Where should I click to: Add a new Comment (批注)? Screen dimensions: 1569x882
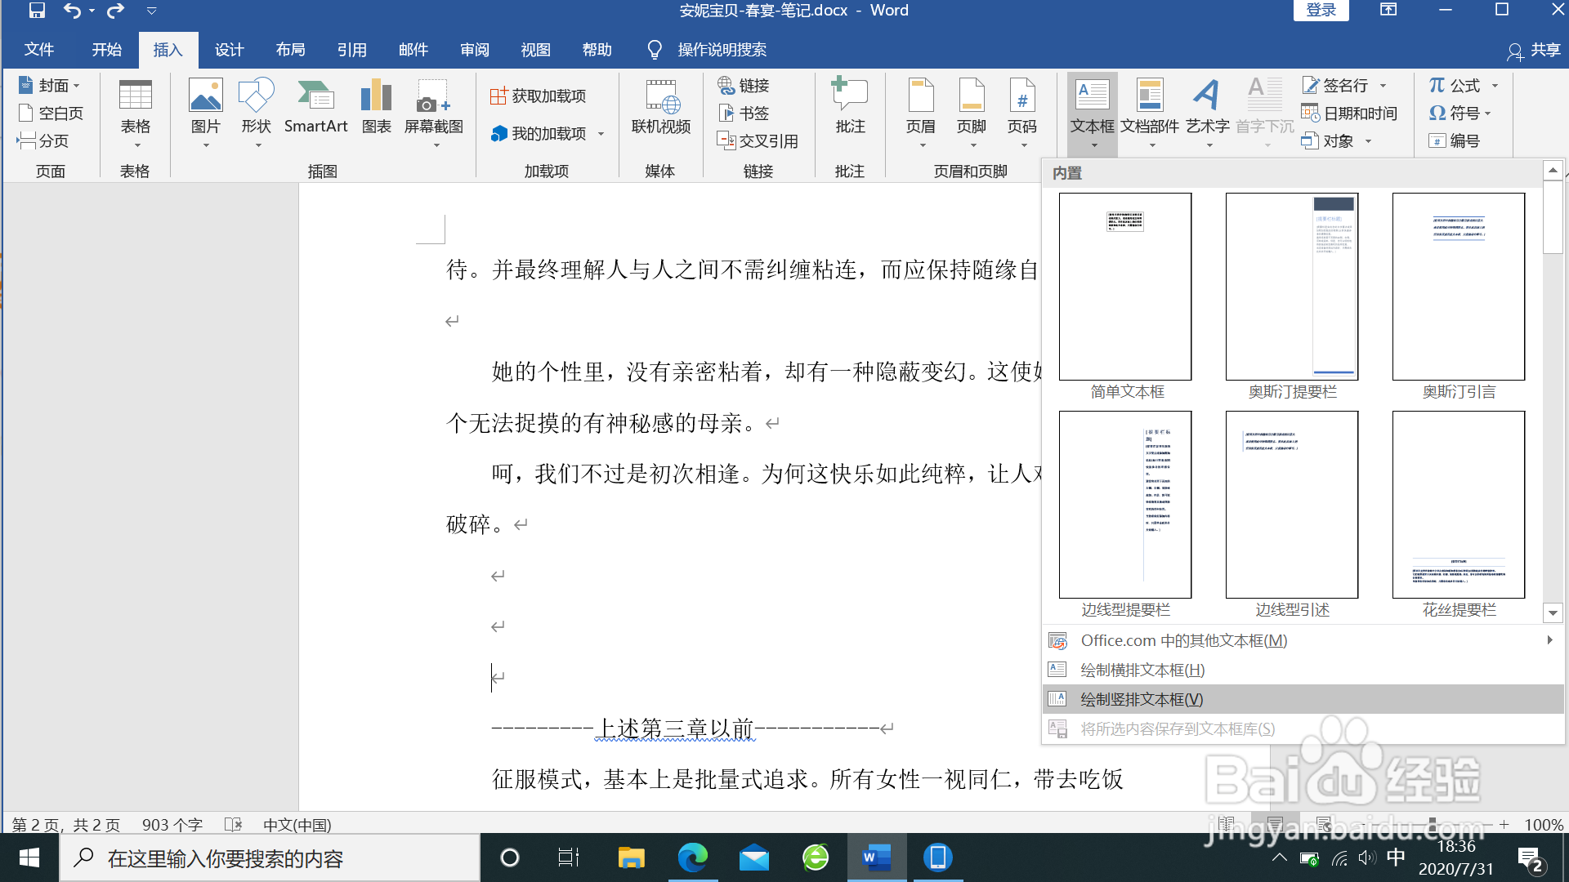coord(851,108)
